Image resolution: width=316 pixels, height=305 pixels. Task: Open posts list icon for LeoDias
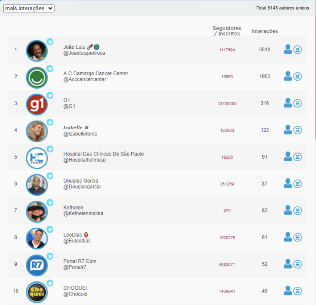(x=297, y=237)
